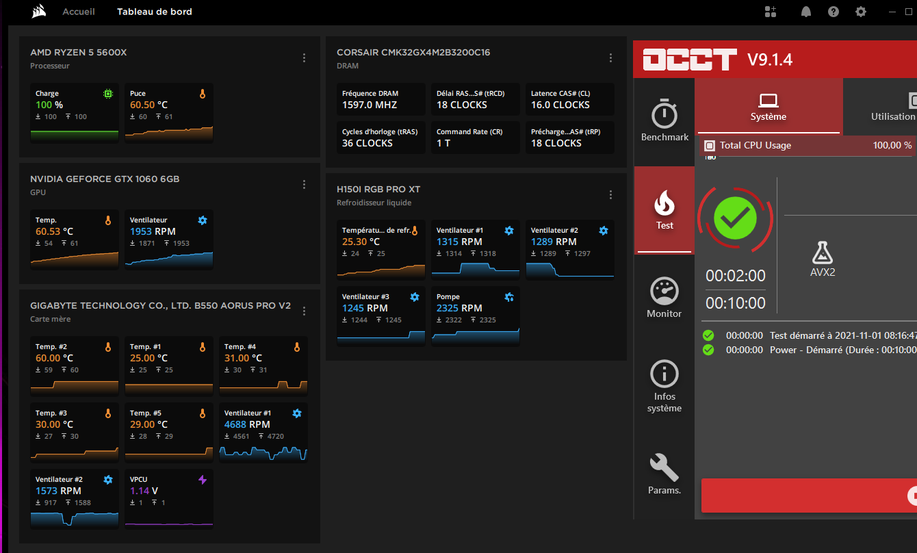The image size is (917, 553).
Task: Click fan icon on H150i Ventilateur #1 tile
Action: click(x=509, y=231)
